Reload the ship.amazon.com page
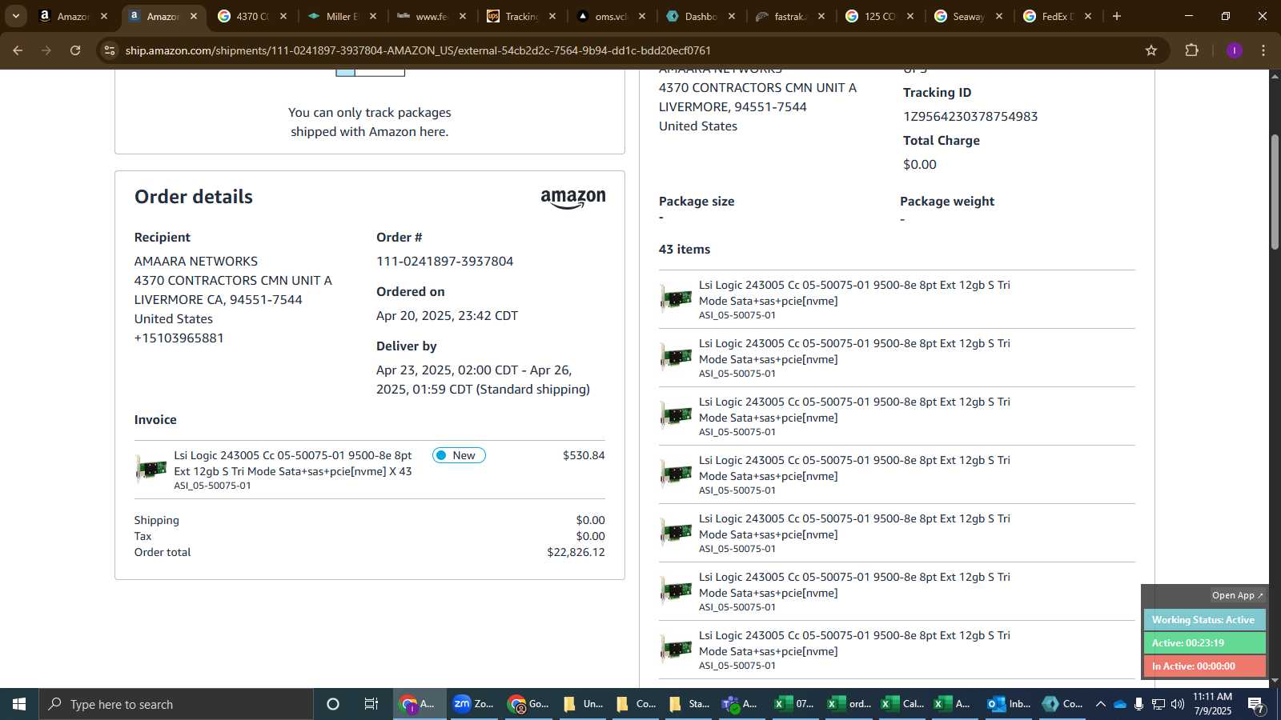The image size is (1281, 720). pyautogui.click(x=75, y=50)
